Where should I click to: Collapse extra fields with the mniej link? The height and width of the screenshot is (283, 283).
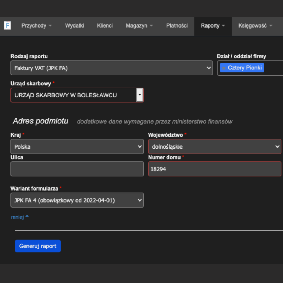(x=20, y=217)
